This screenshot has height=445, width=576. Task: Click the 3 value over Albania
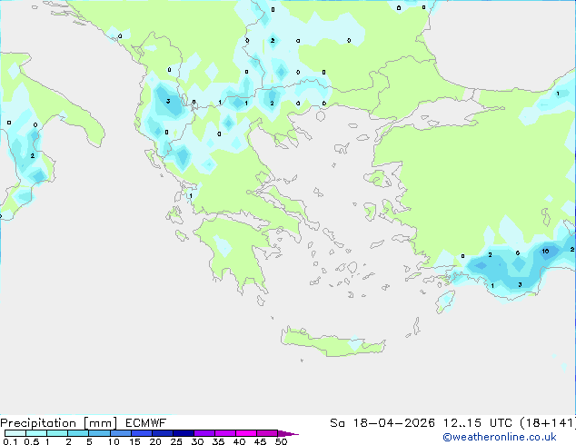coord(168,101)
